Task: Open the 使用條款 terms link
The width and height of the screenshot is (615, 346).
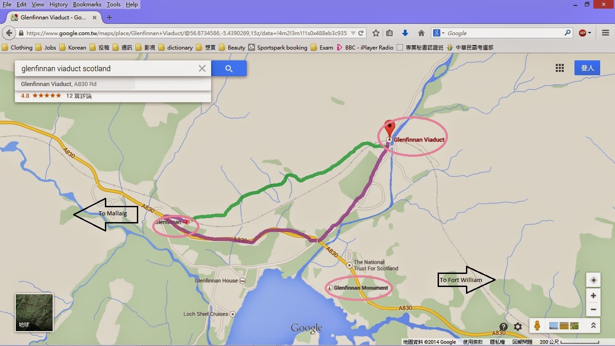Action: (473, 342)
